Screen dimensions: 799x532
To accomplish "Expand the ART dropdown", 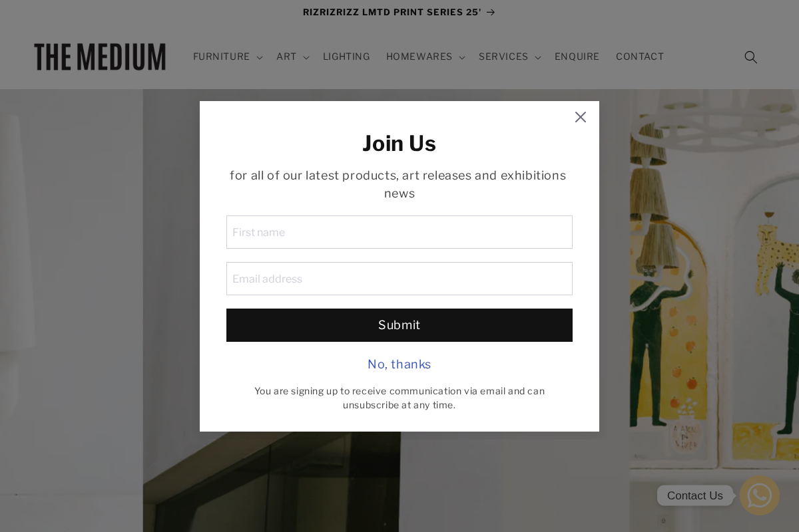I will click(x=306, y=57).
